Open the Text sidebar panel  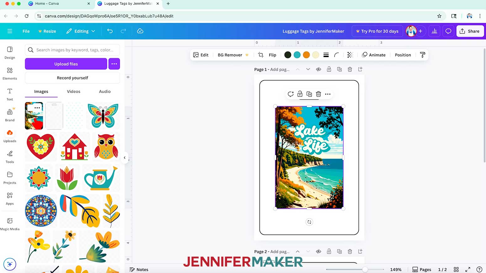tap(10, 94)
